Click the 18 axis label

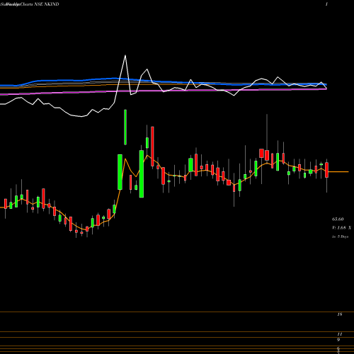pyautogui.click(x=340, y=314)
